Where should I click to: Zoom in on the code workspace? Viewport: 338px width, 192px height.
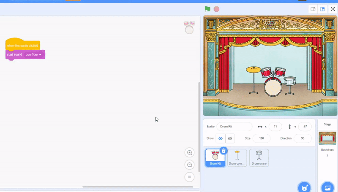pyautogui.click(x=189, y=153)
